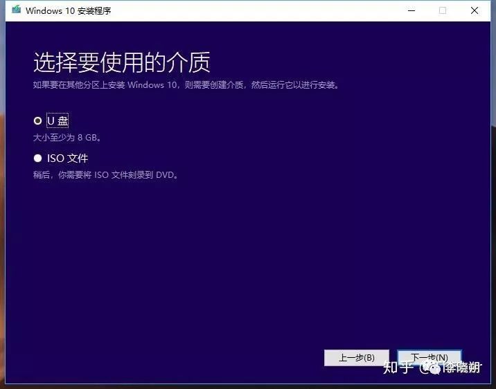496x389 pixels.
Task: Click the subtitle about installing Windows 10 on another partition
Action: [186, 85]
